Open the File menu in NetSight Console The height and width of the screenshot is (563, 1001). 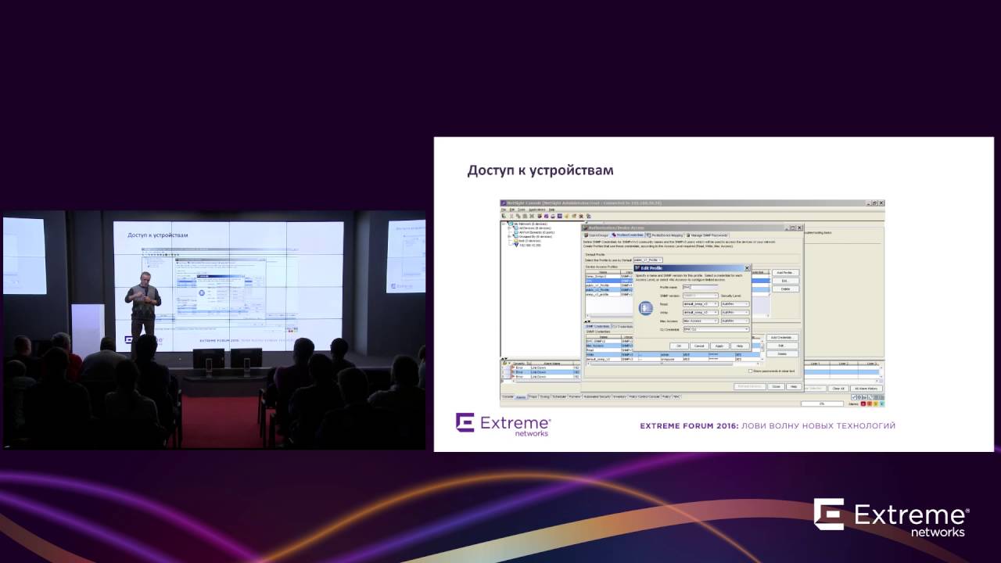tap(504, 210)
